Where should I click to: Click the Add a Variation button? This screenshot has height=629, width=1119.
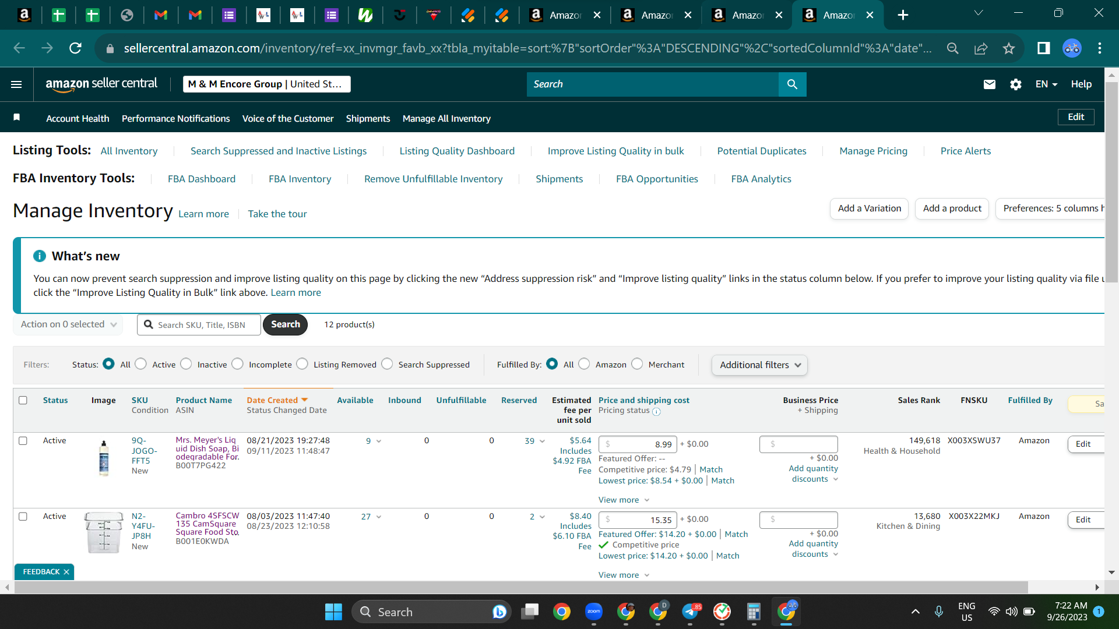tap(869, 209)
